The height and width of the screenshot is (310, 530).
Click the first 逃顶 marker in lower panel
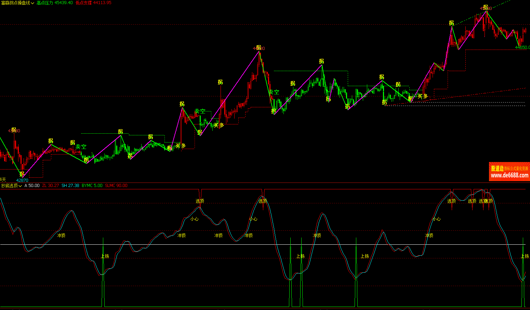(200, 201)
